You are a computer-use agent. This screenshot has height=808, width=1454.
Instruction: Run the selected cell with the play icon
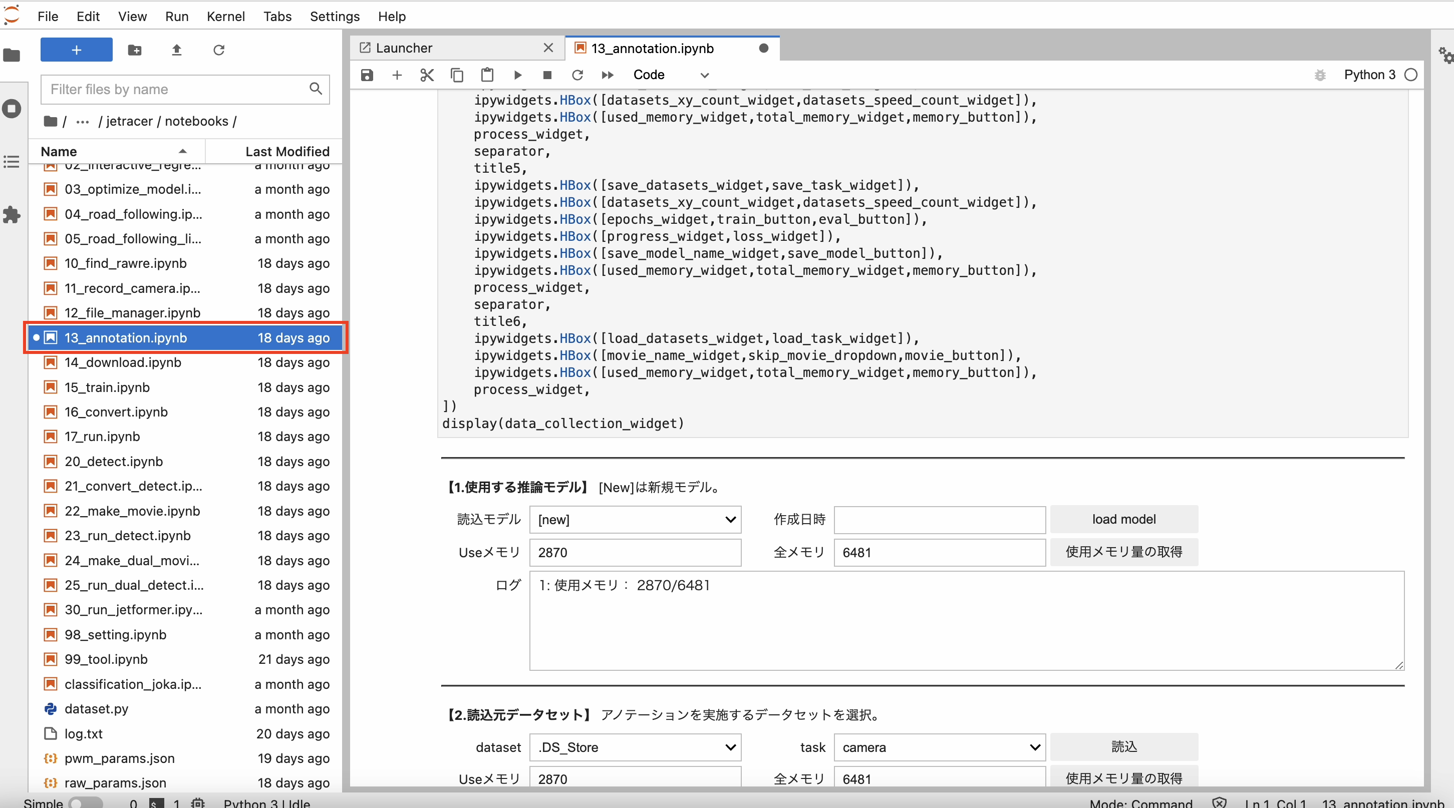pyautogui.click(x=517, y=75)
